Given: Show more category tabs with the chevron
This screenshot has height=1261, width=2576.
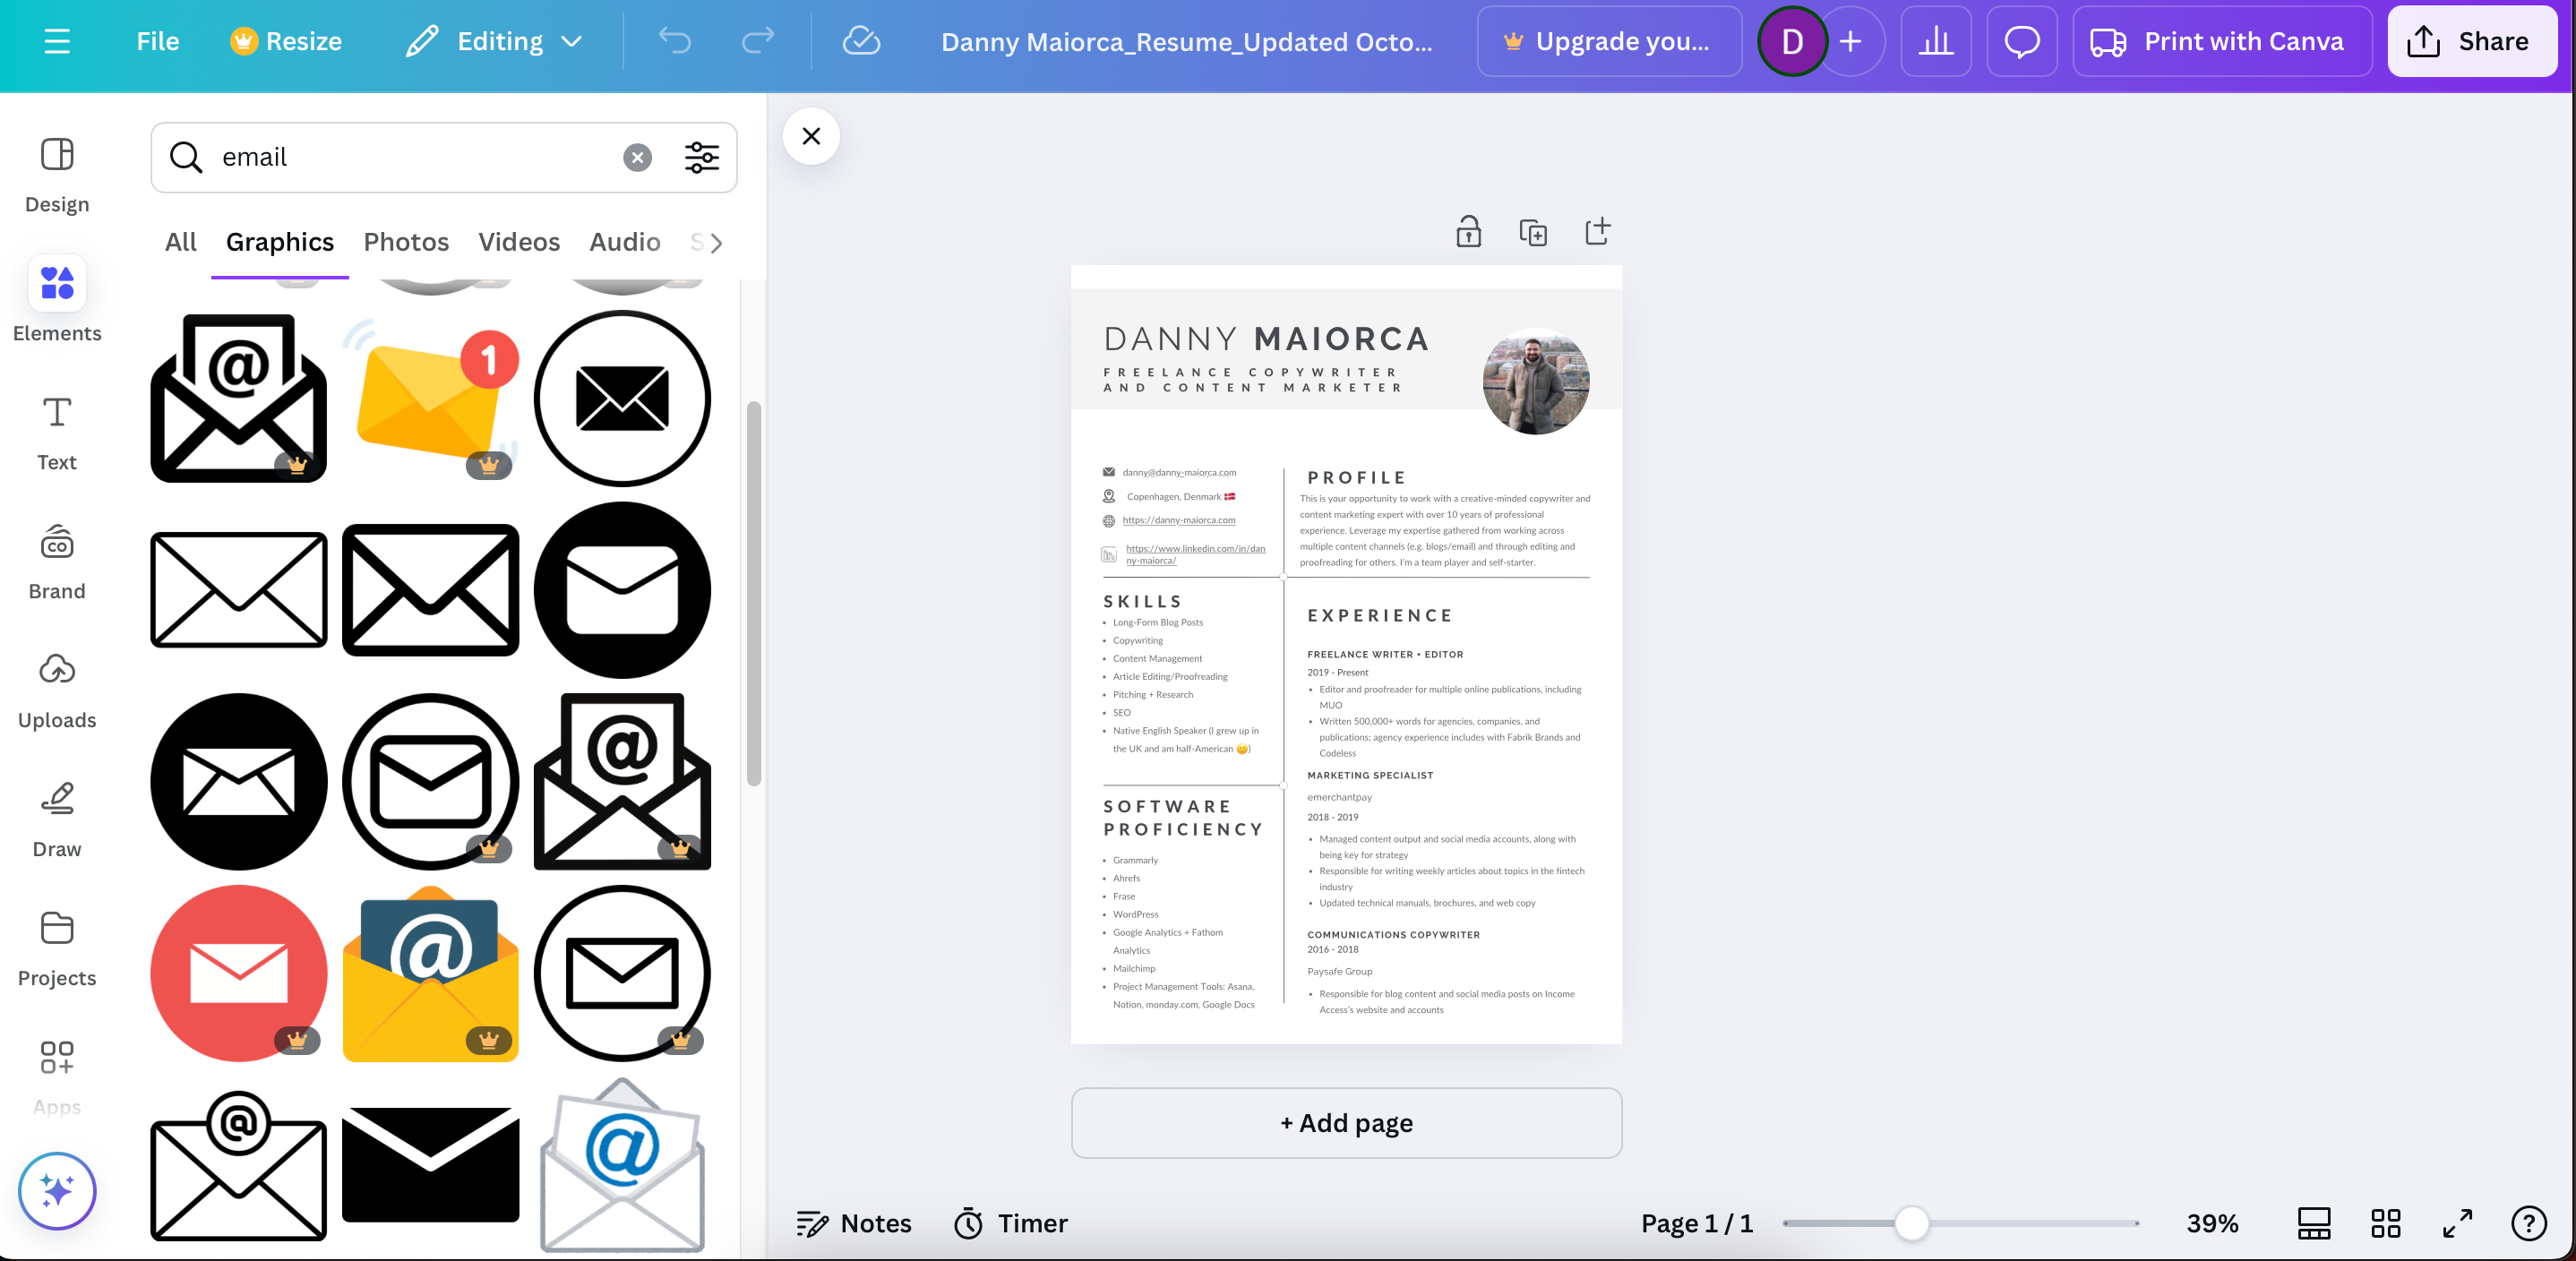Looking at the screenshot, I should coord(716,243).
